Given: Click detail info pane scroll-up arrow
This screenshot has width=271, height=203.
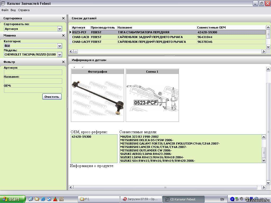Looking at the screenshot, I should [x=268, y=69].
